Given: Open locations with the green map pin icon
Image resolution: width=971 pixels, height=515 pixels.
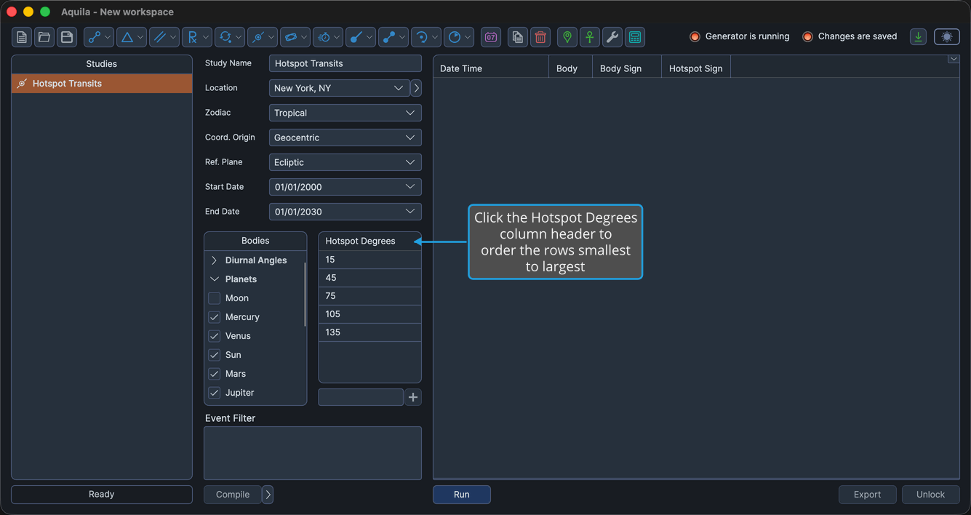Looking at the screenshot, I should [x=567, y=37].
